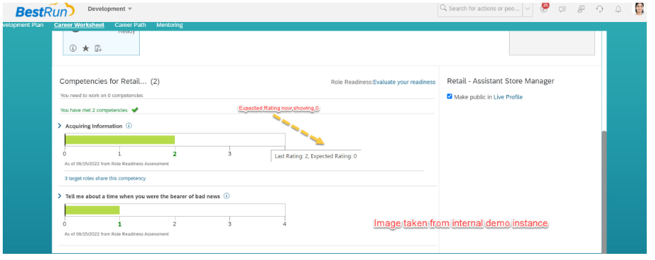Switch to the Career Path tab
Image resolution: width=655 pixels, height=260 pixels.
(130, 25)
